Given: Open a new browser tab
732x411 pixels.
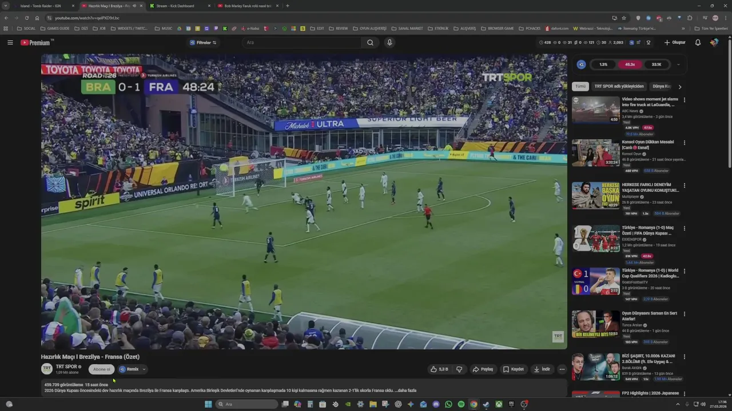Looking at the screenshot, I should point(287,6).
